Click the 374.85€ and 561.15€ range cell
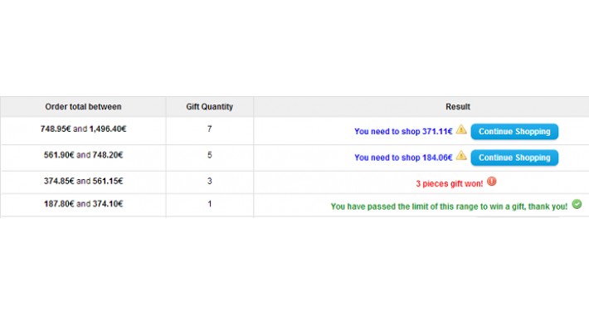This screenshot has height=315, width=589. pyautogui.click(x=84, y=181)
